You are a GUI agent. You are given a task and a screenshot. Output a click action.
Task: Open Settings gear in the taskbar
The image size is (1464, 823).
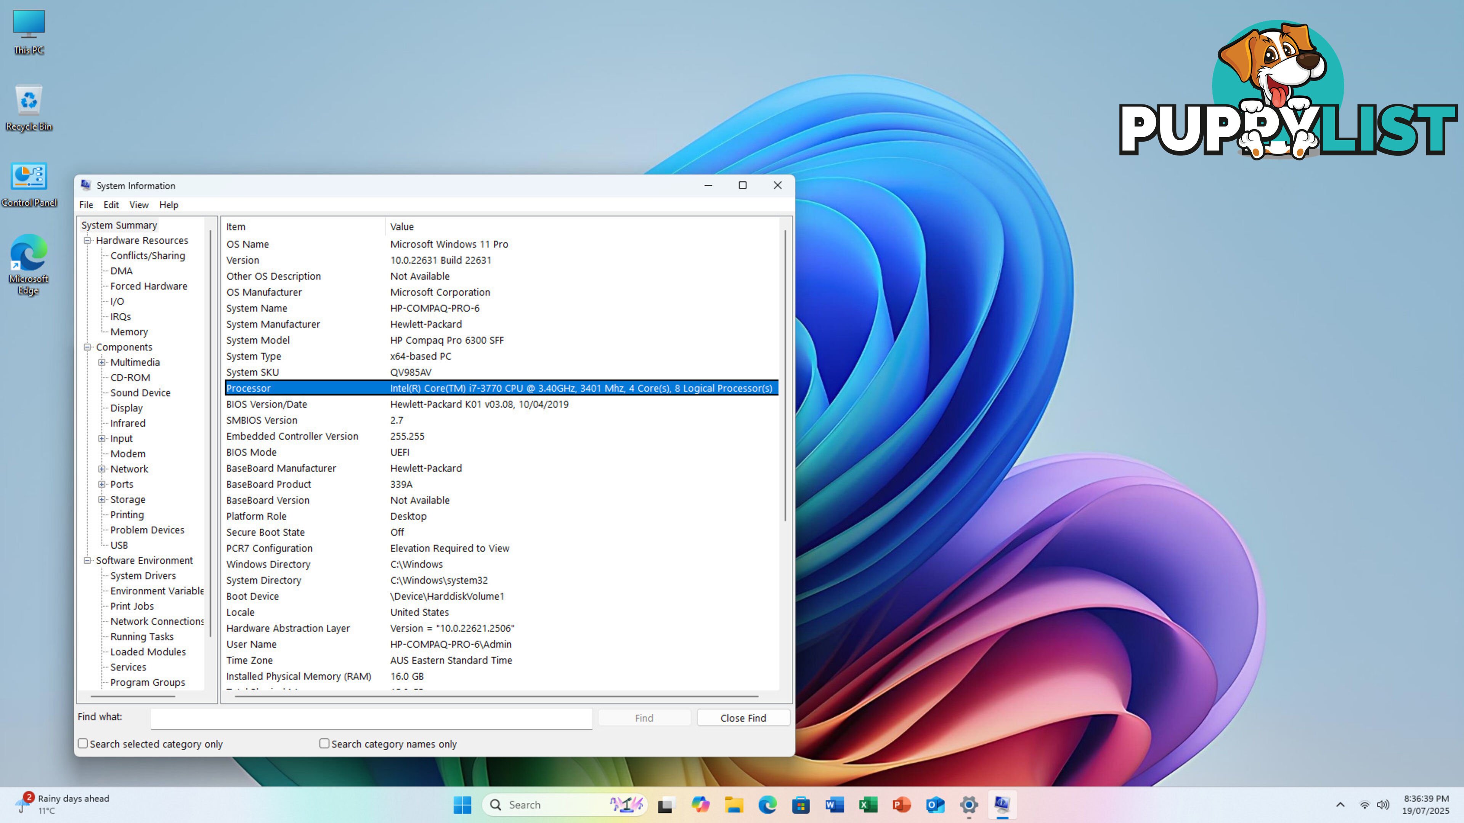click(x=968, y=804)
